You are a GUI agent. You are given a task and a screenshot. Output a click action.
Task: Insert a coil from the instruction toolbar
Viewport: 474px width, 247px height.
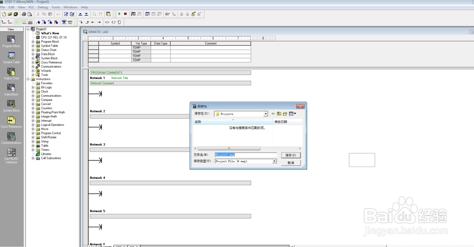(113, 22)
